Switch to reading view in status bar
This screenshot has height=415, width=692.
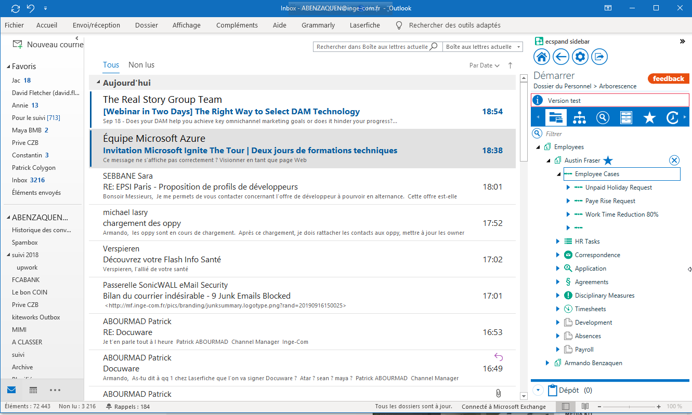(585, 406)
